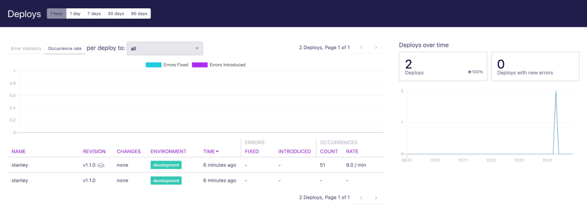Image resolution: width=587 pixels, height=206 pixels.
Task: Click the 2 Deploys summary card
Action: 443,66
